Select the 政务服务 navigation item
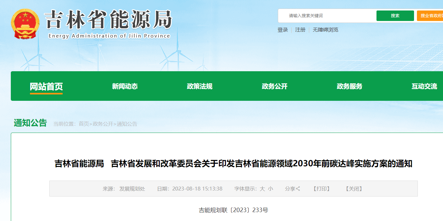 [349, 86]
